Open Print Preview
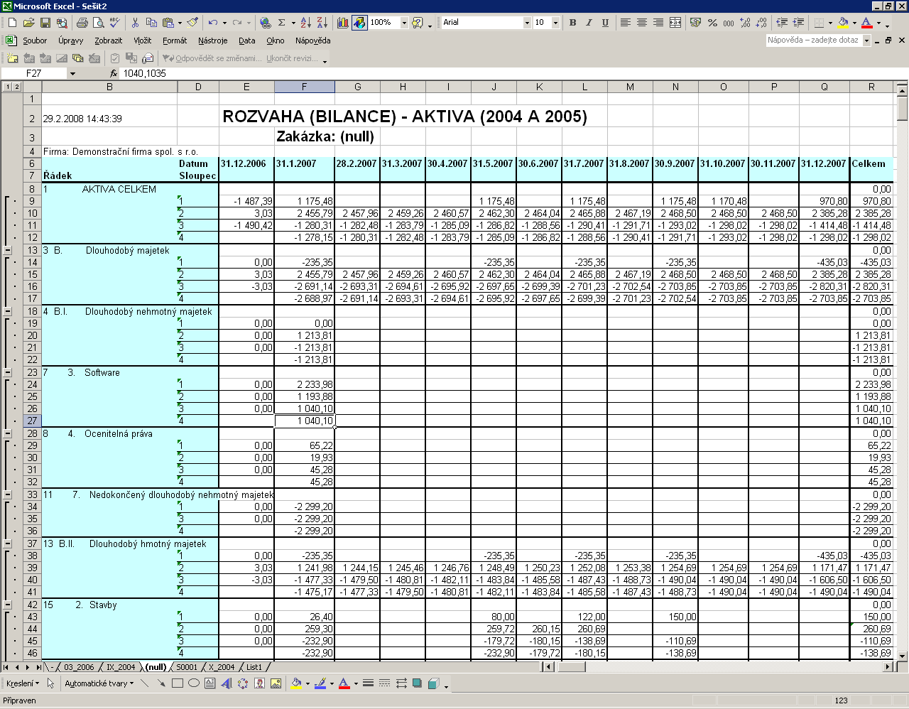The image size is (909, 709). click(x=99, y=23)
